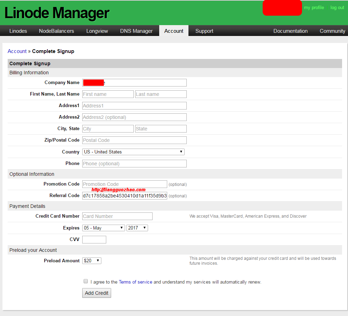This screenshot has height=316, width=348.
Task: Switch to NodeBalancers tab
Action: [x=56, y=31]
